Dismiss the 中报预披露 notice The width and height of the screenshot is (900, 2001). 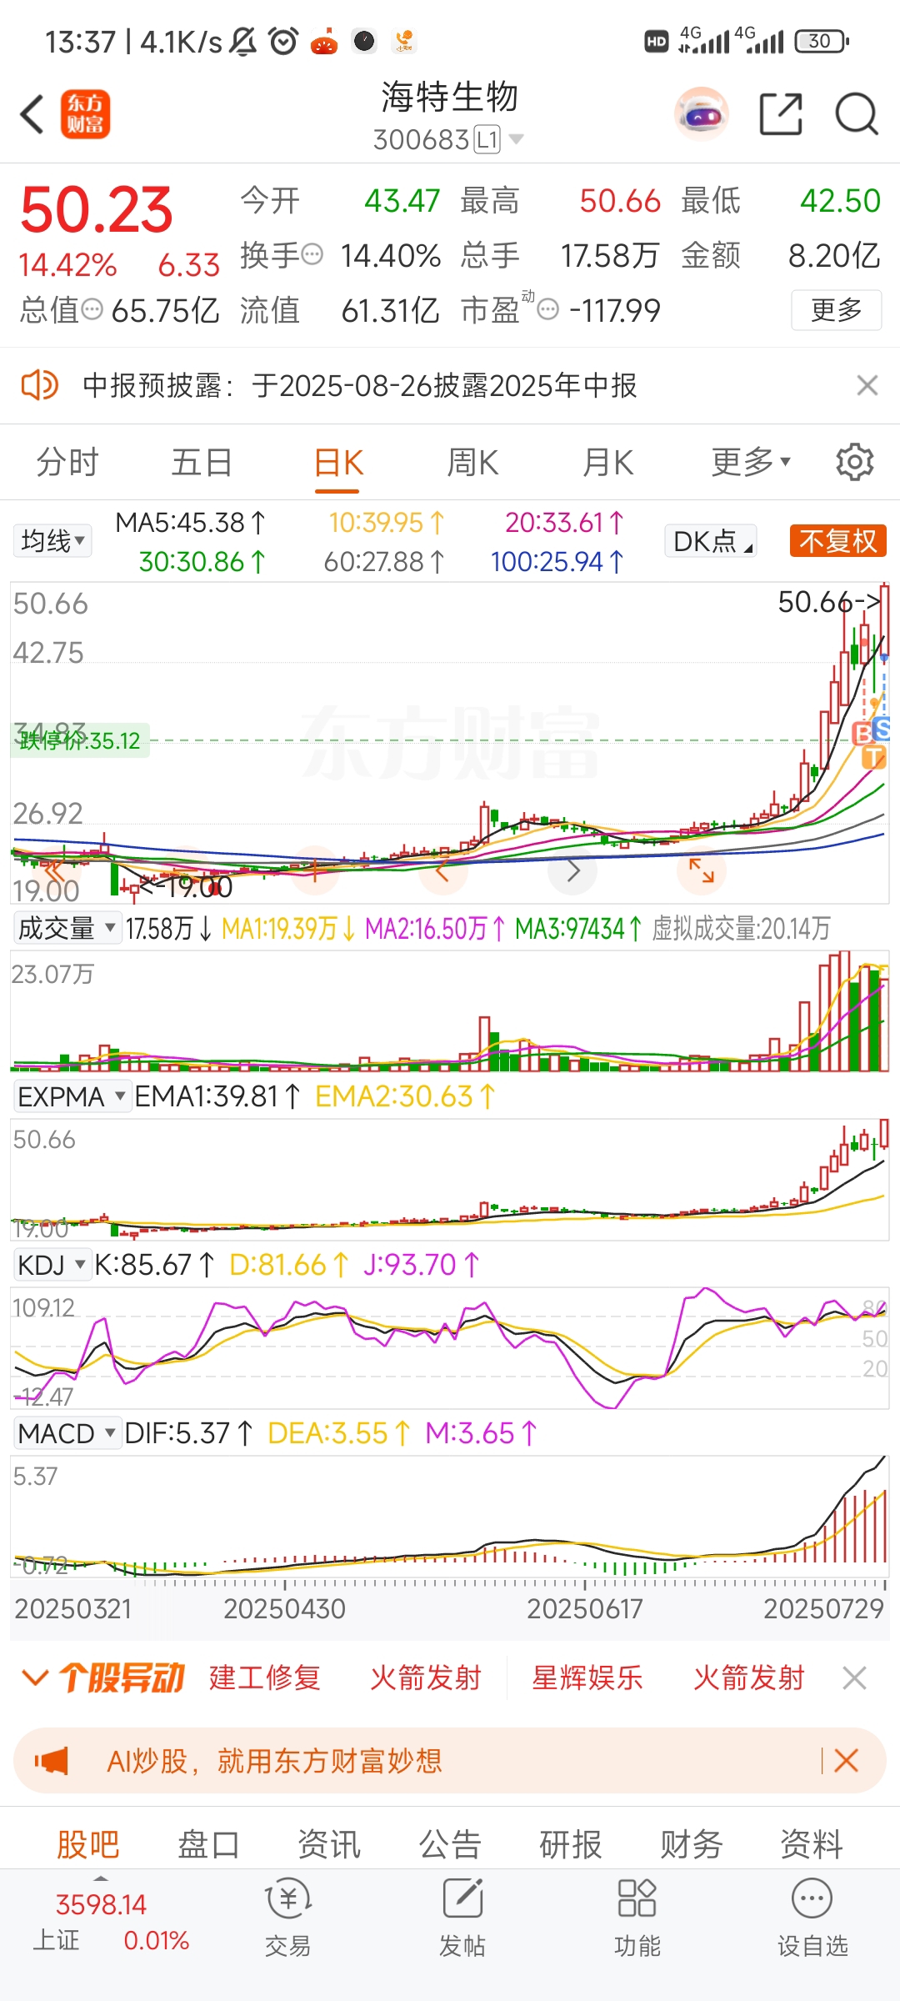867,385
